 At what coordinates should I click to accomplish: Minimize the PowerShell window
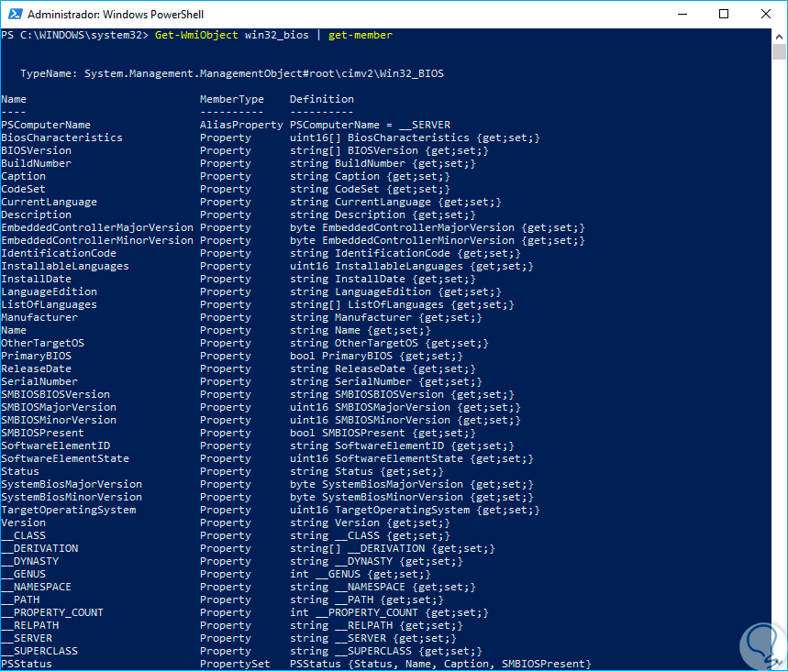pos(682,14)
